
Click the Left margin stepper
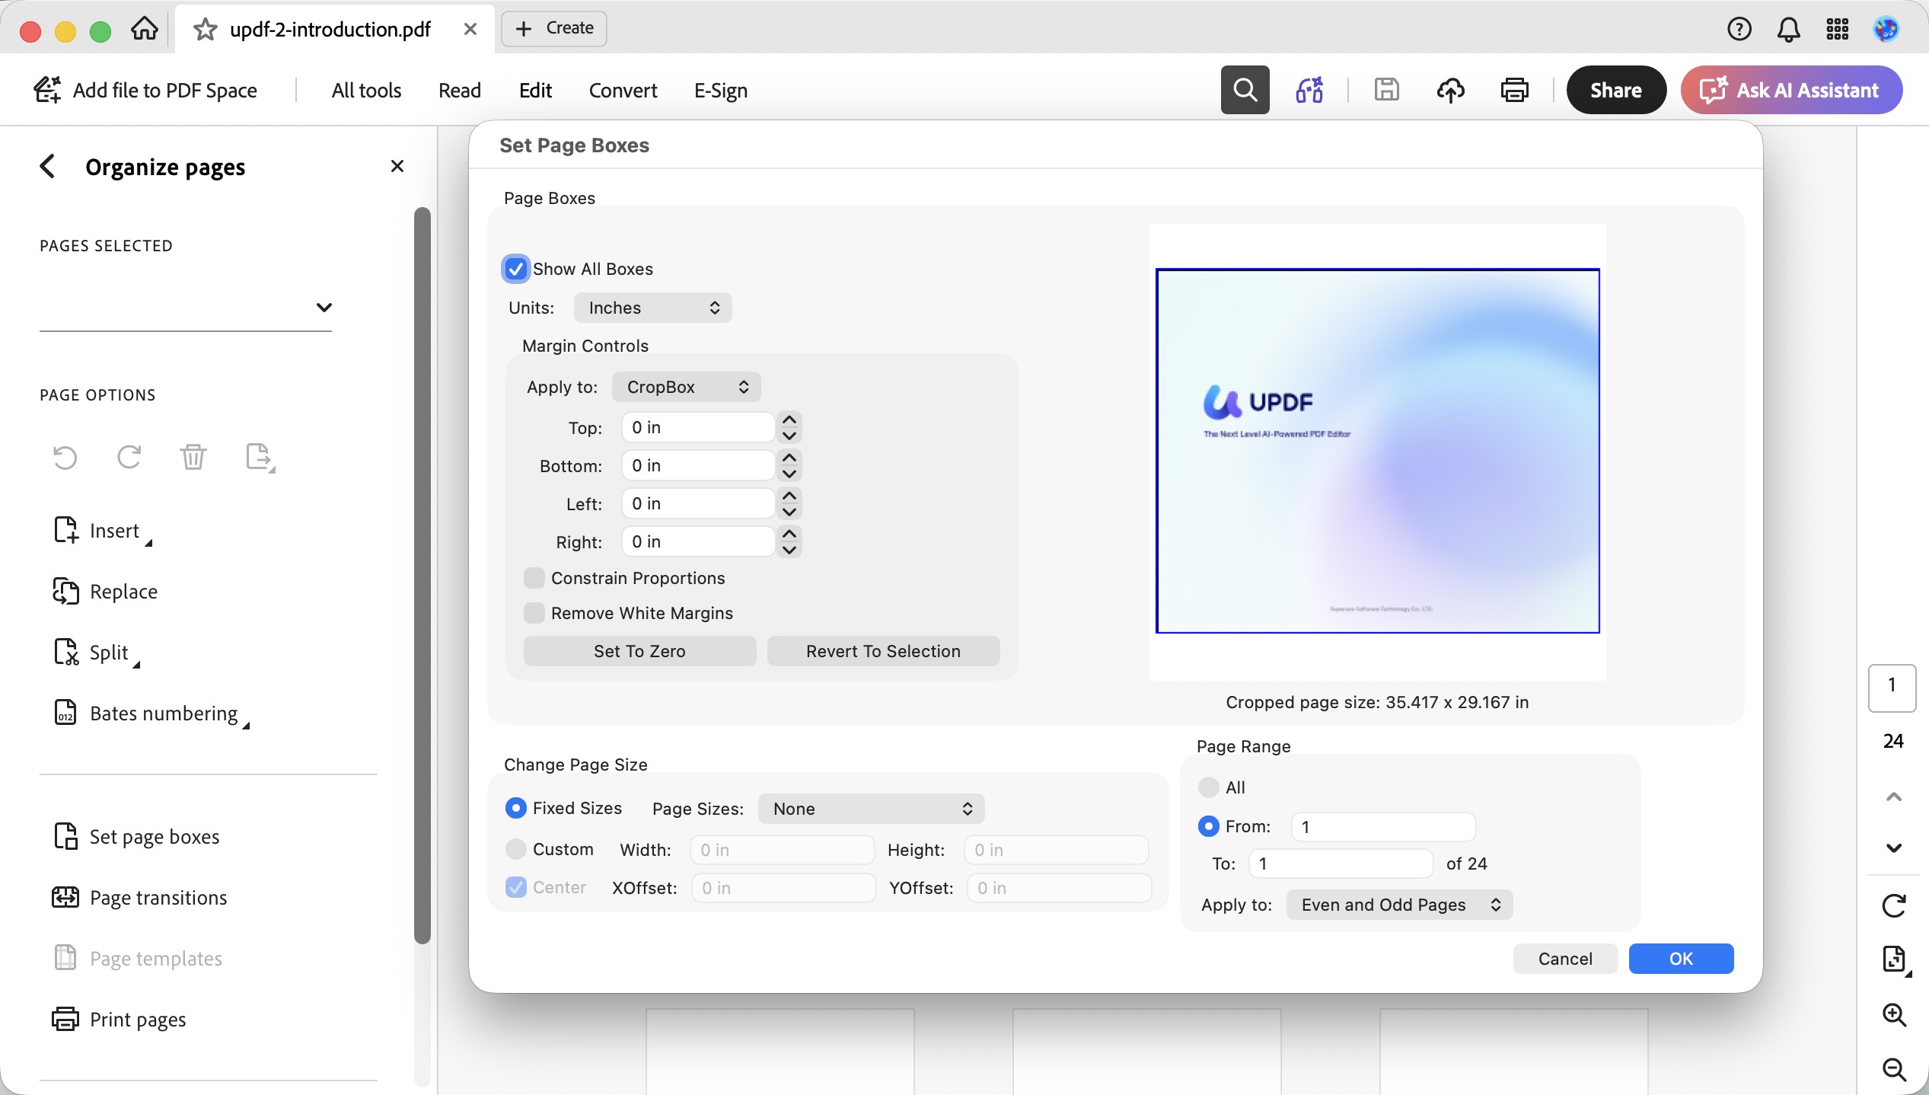click(789, 503)
